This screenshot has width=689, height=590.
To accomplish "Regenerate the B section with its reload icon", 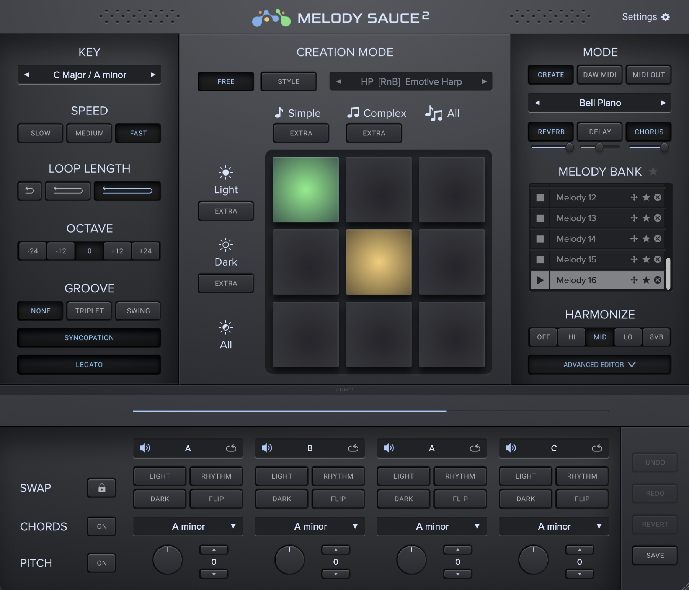I will click(353, 448).
